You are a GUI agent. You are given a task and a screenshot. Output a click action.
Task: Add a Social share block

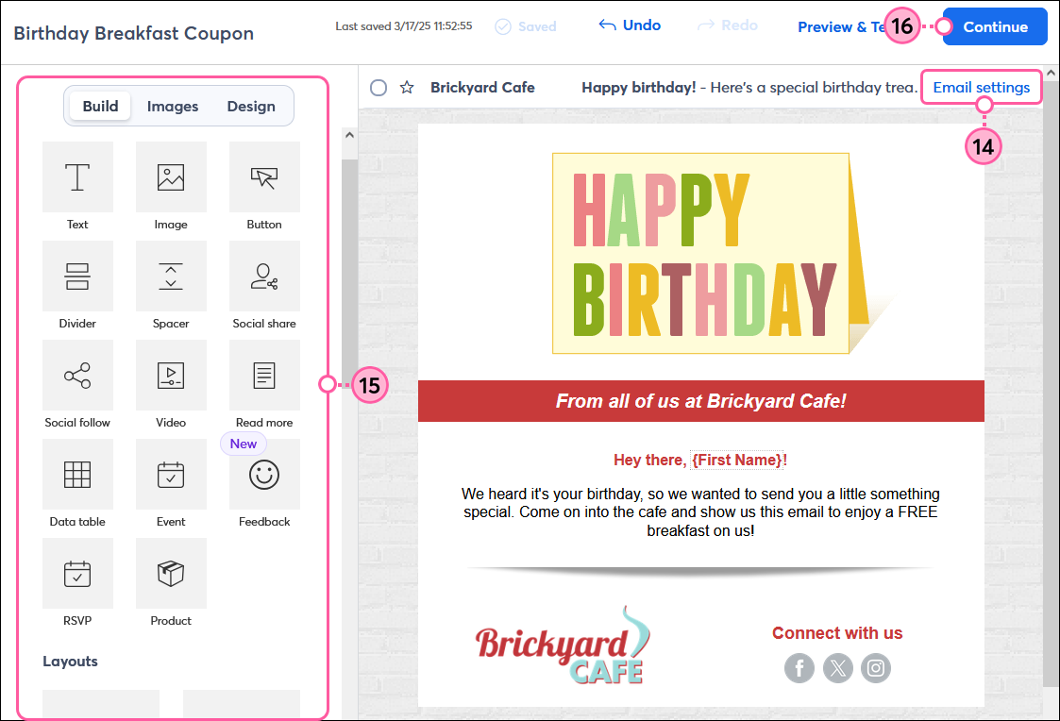(264, 277)
